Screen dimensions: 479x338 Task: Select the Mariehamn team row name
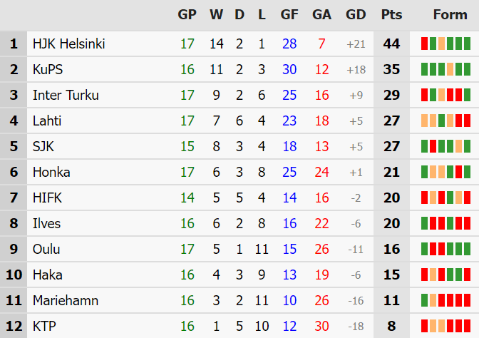(66, 300)
